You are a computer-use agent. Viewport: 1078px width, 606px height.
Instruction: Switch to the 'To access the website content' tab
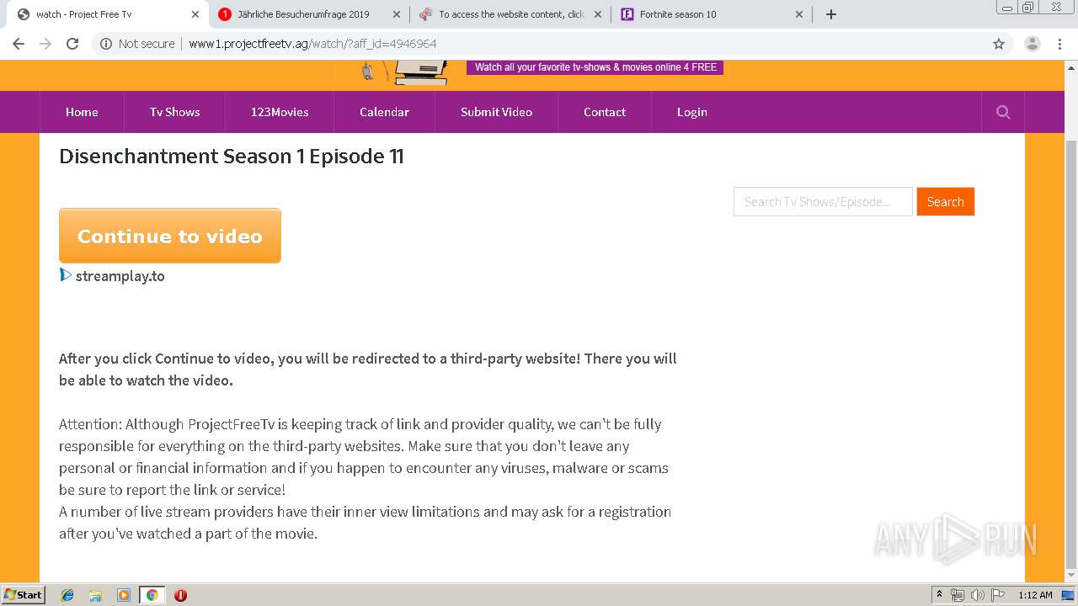click(510, 14)
